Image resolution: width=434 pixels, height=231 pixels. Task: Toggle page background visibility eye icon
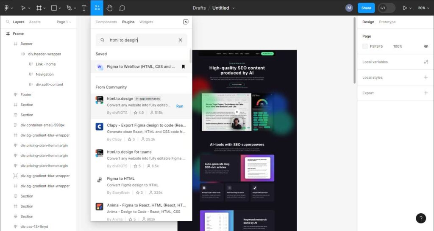pos(426,47)
